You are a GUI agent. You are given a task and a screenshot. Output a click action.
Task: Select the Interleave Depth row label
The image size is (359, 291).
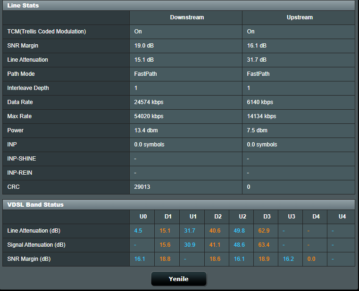click(28, 88)
